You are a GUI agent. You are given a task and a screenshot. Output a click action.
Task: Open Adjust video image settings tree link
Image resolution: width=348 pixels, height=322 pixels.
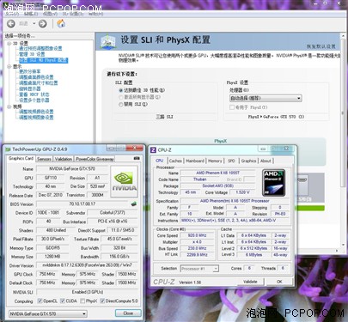[36, 118]
